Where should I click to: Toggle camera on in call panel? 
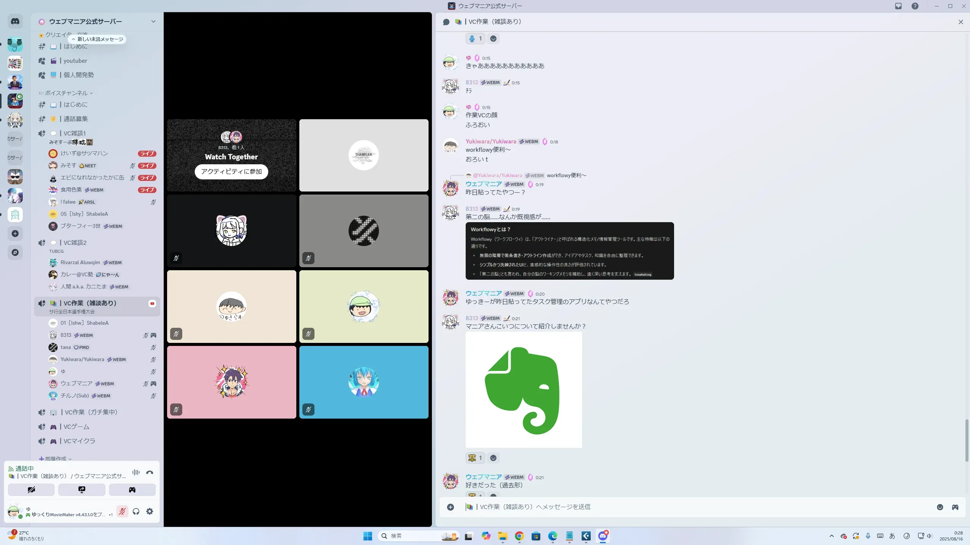pyautogui.click(x=31, y=490)
